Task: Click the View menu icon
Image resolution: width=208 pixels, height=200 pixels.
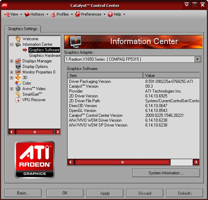Action: pos(7,14)
